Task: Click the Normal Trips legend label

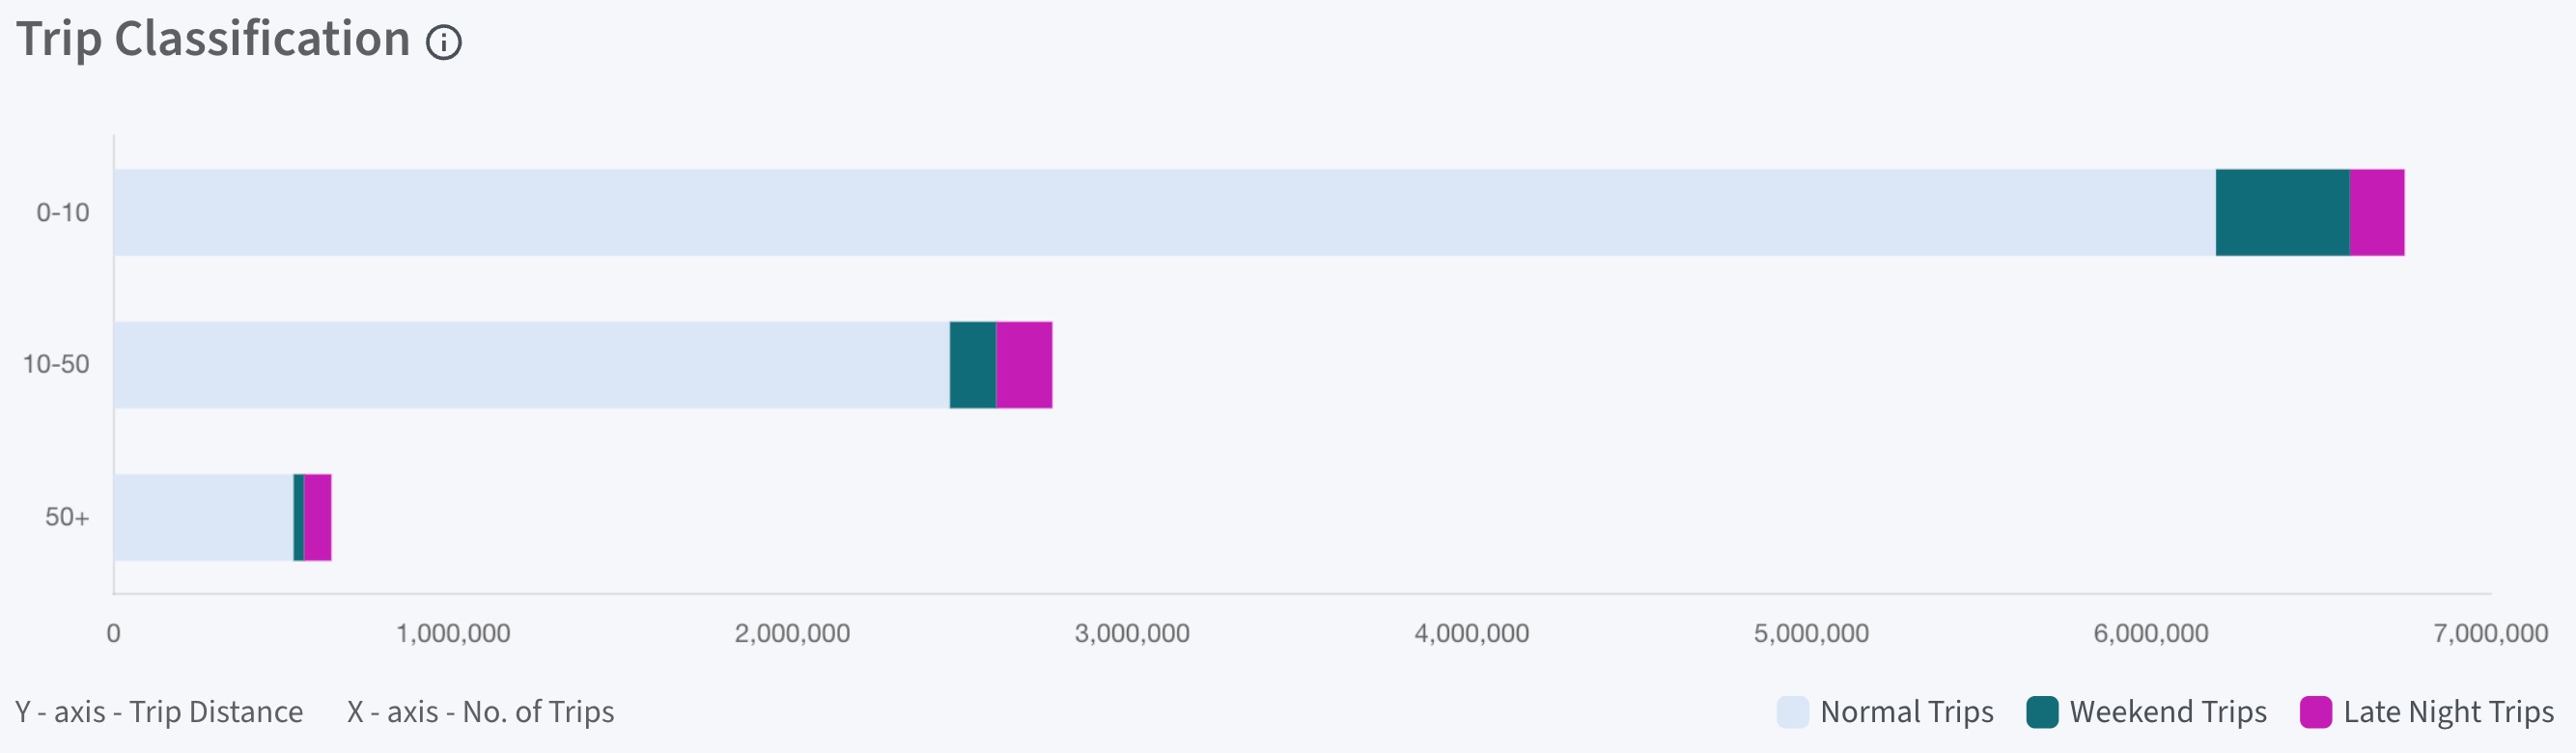Action: (1907, 712)
